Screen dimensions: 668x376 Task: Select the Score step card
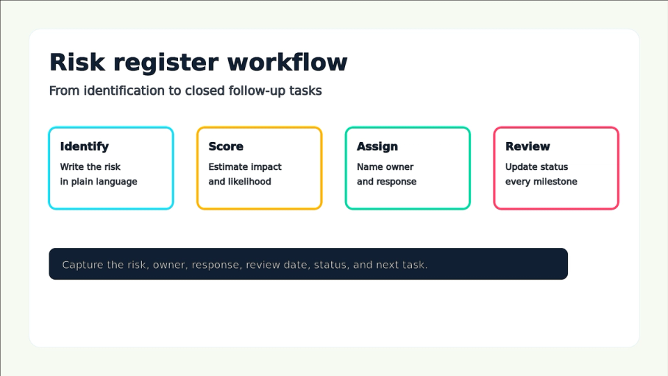click(260, 168)
